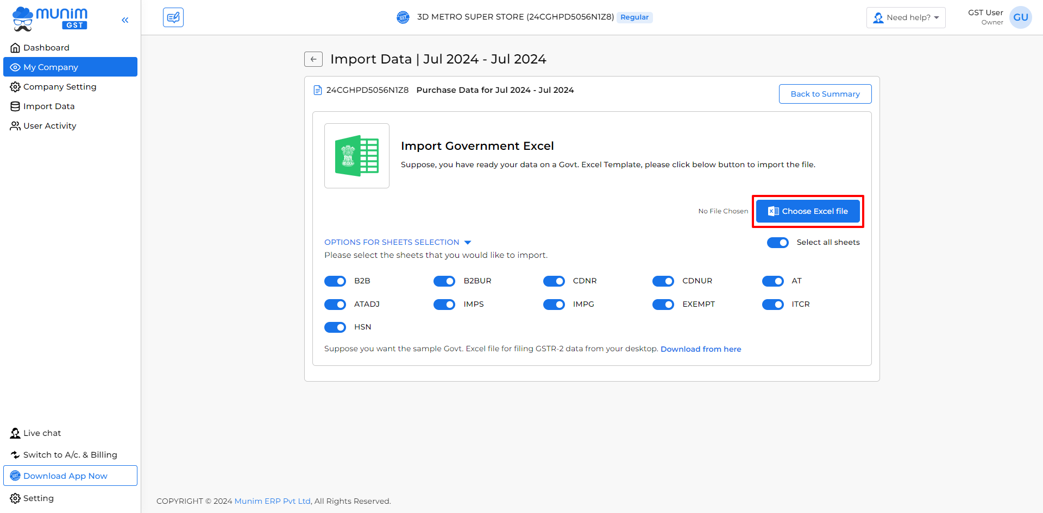This screenshot has width=1043, height=513.
Task: Click the document icon beside GSTIN
Action: [318, 90]
